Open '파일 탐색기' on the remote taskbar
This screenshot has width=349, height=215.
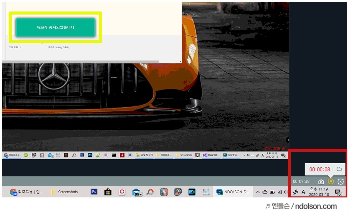144,155
